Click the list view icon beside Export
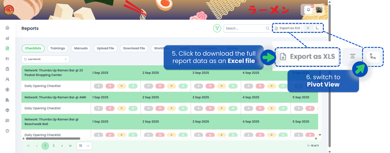 (308, 28)
